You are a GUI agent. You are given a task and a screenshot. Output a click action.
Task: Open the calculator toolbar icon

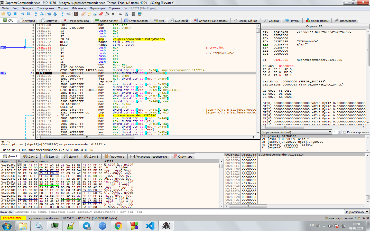(x=134, y=14)
